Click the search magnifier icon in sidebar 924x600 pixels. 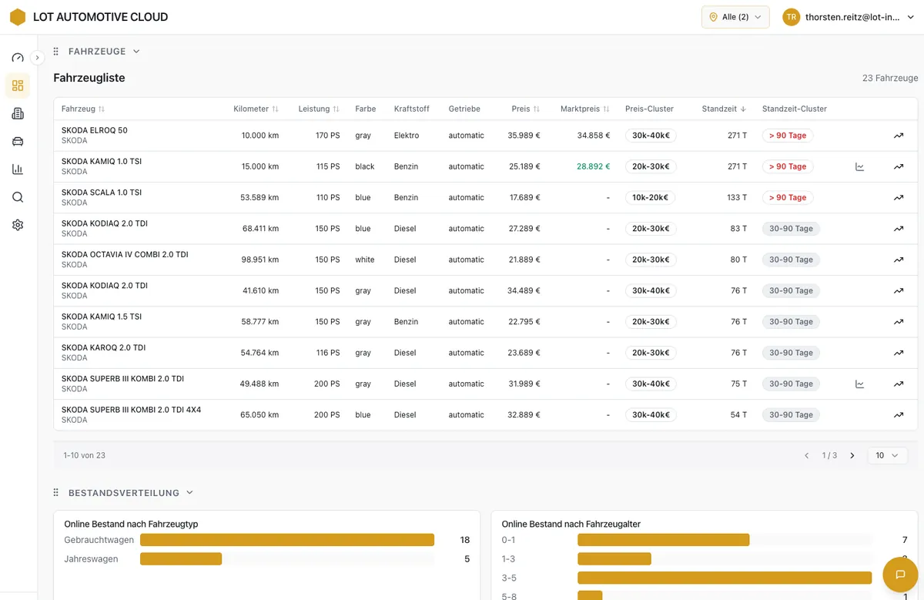click(18, 197)
